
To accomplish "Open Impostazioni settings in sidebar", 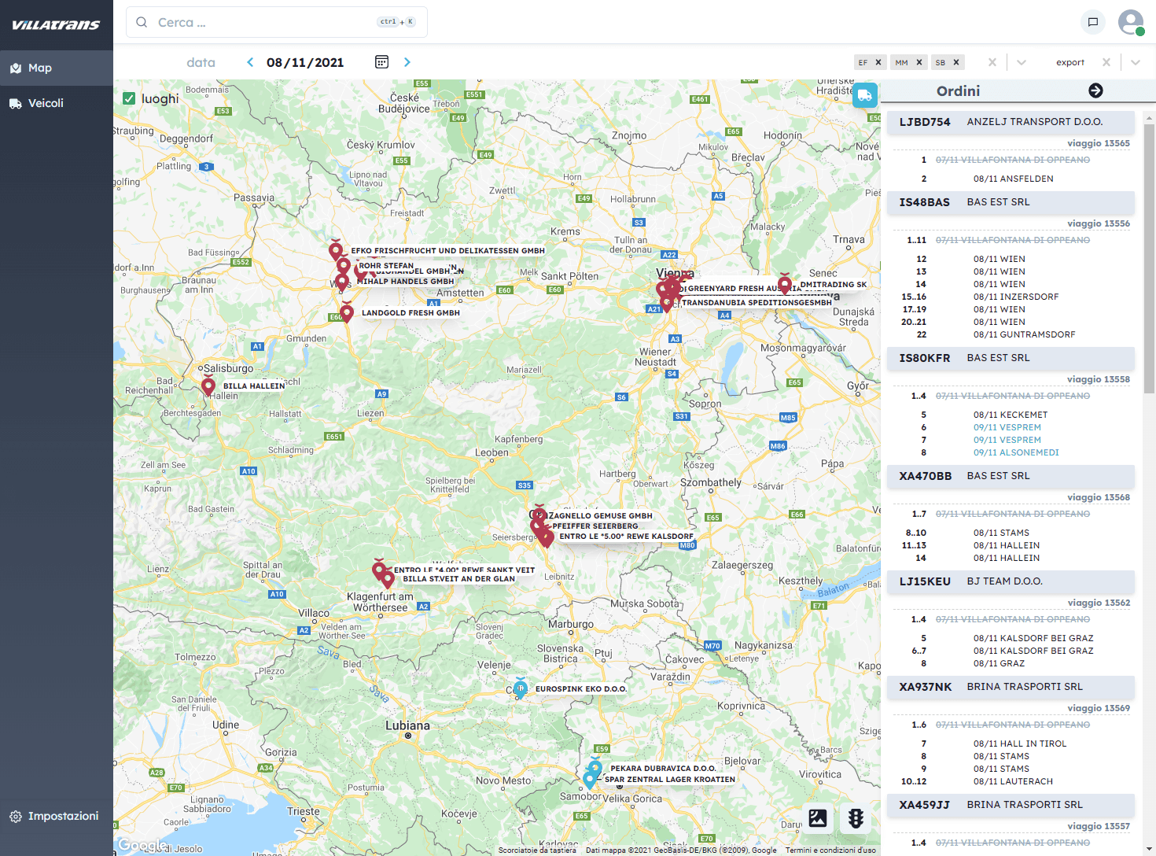I will [57, 816].
